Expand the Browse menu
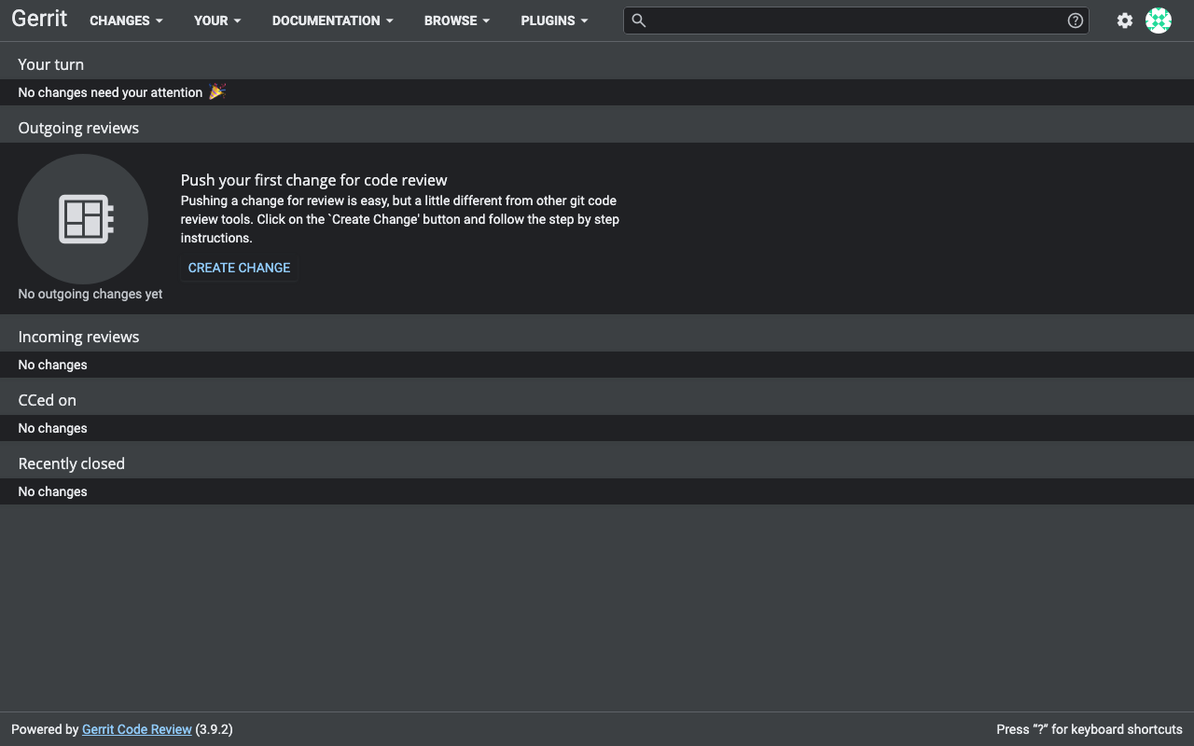The width and height of the screenshot is (1194, 746). pyautogui.click(x=457, y=21)
